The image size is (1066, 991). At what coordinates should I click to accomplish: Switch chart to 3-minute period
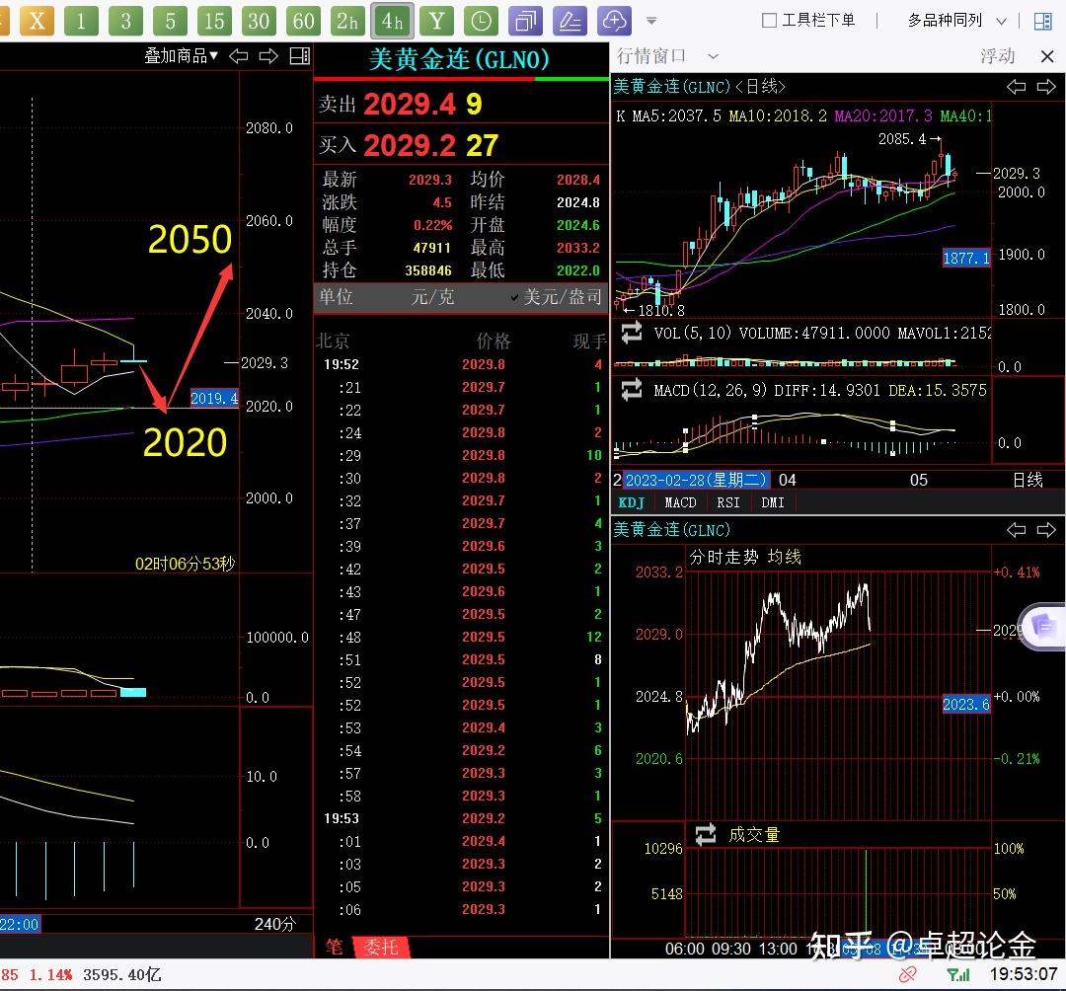click(x=125, y=21)
